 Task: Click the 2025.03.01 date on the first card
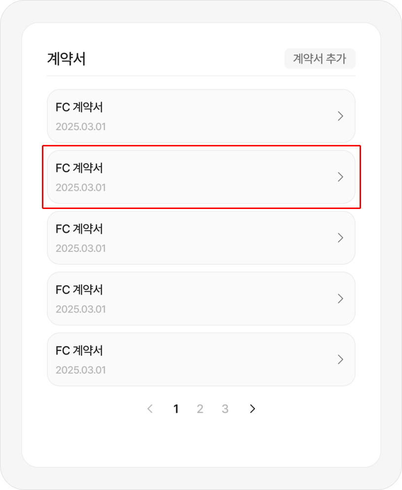point(80,127)
